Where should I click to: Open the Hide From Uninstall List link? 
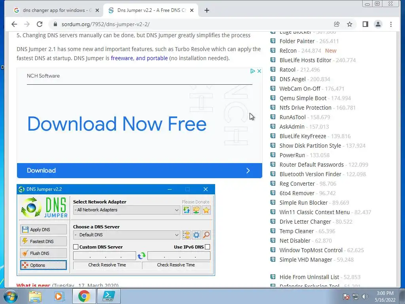click(x=309, y=277)
